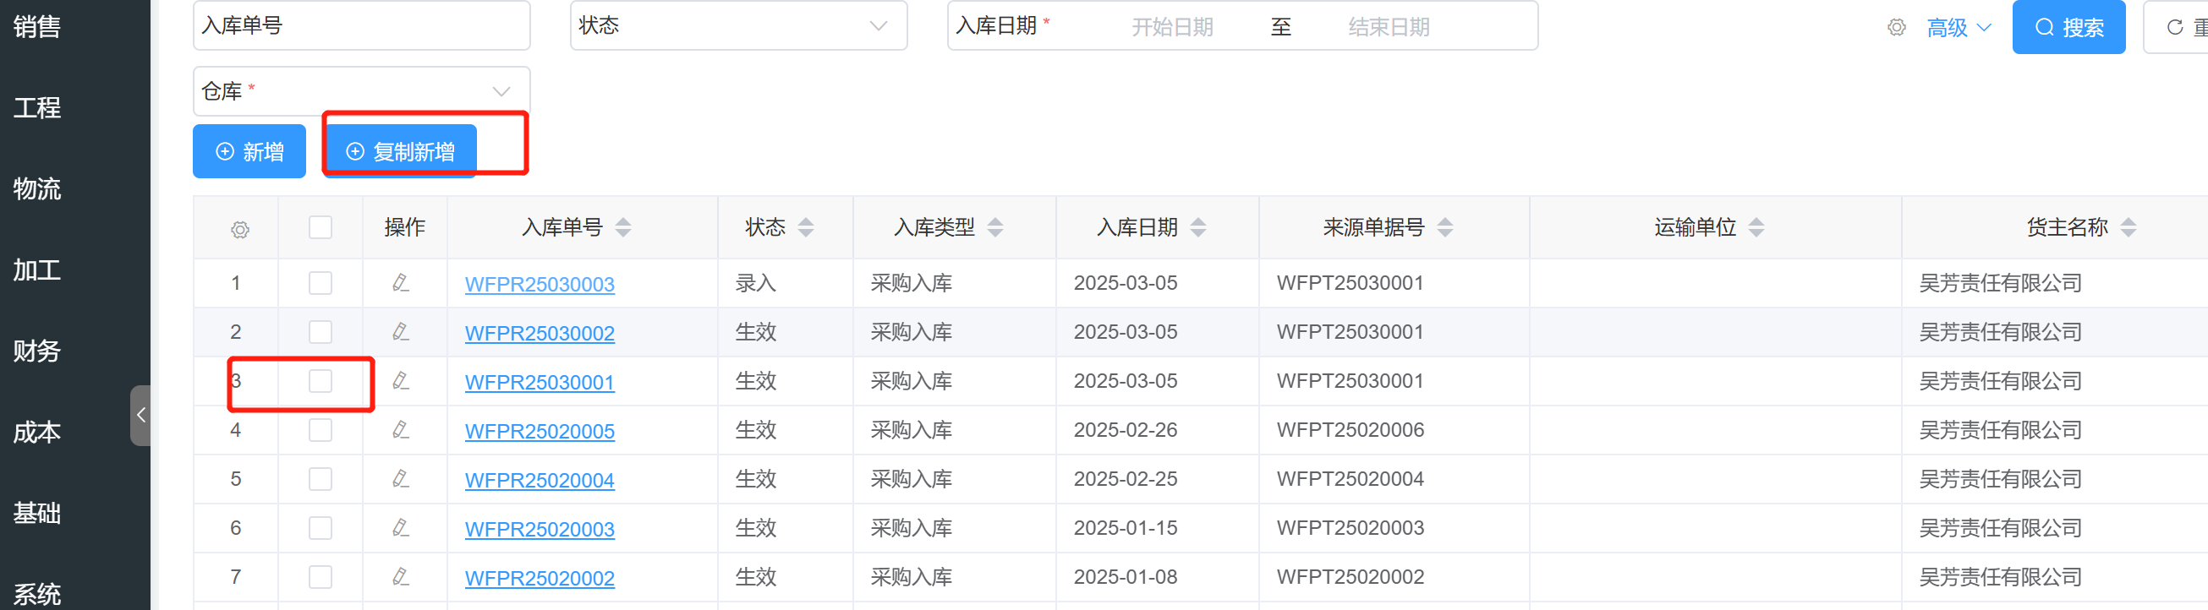Expand the 高级 advanced search options
This screenshot has width=2208, height=610.
pos(1959,27)
